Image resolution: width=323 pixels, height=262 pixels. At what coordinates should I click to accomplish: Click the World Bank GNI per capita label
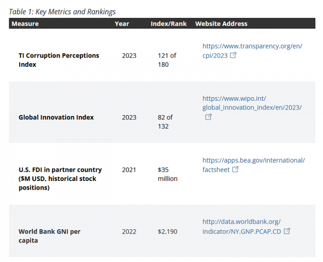click(x=49, y=236)
